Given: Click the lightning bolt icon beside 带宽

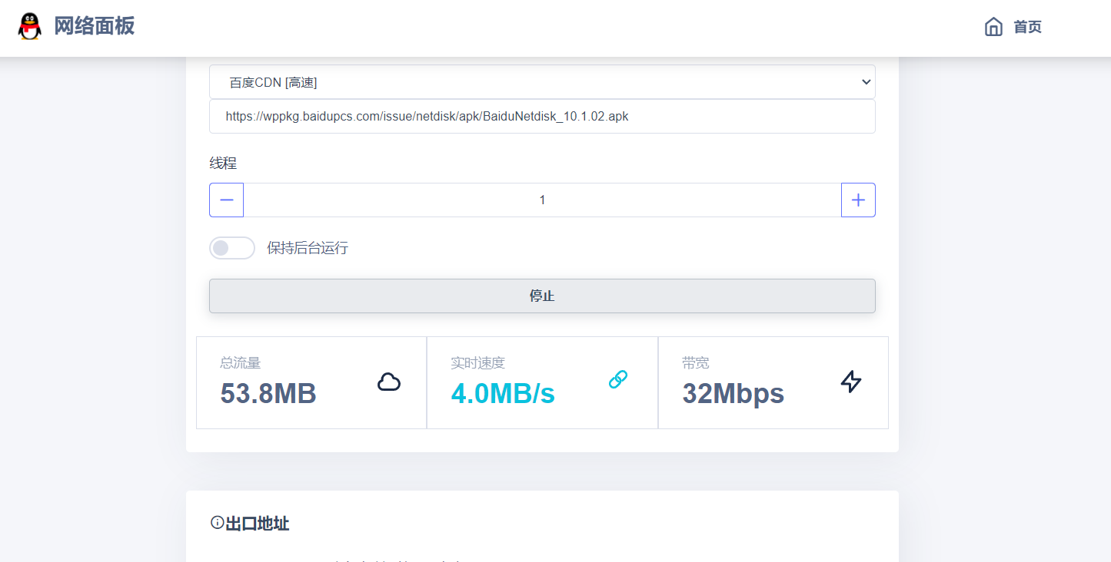Looking at the screenshot, I should click(851, 382).
